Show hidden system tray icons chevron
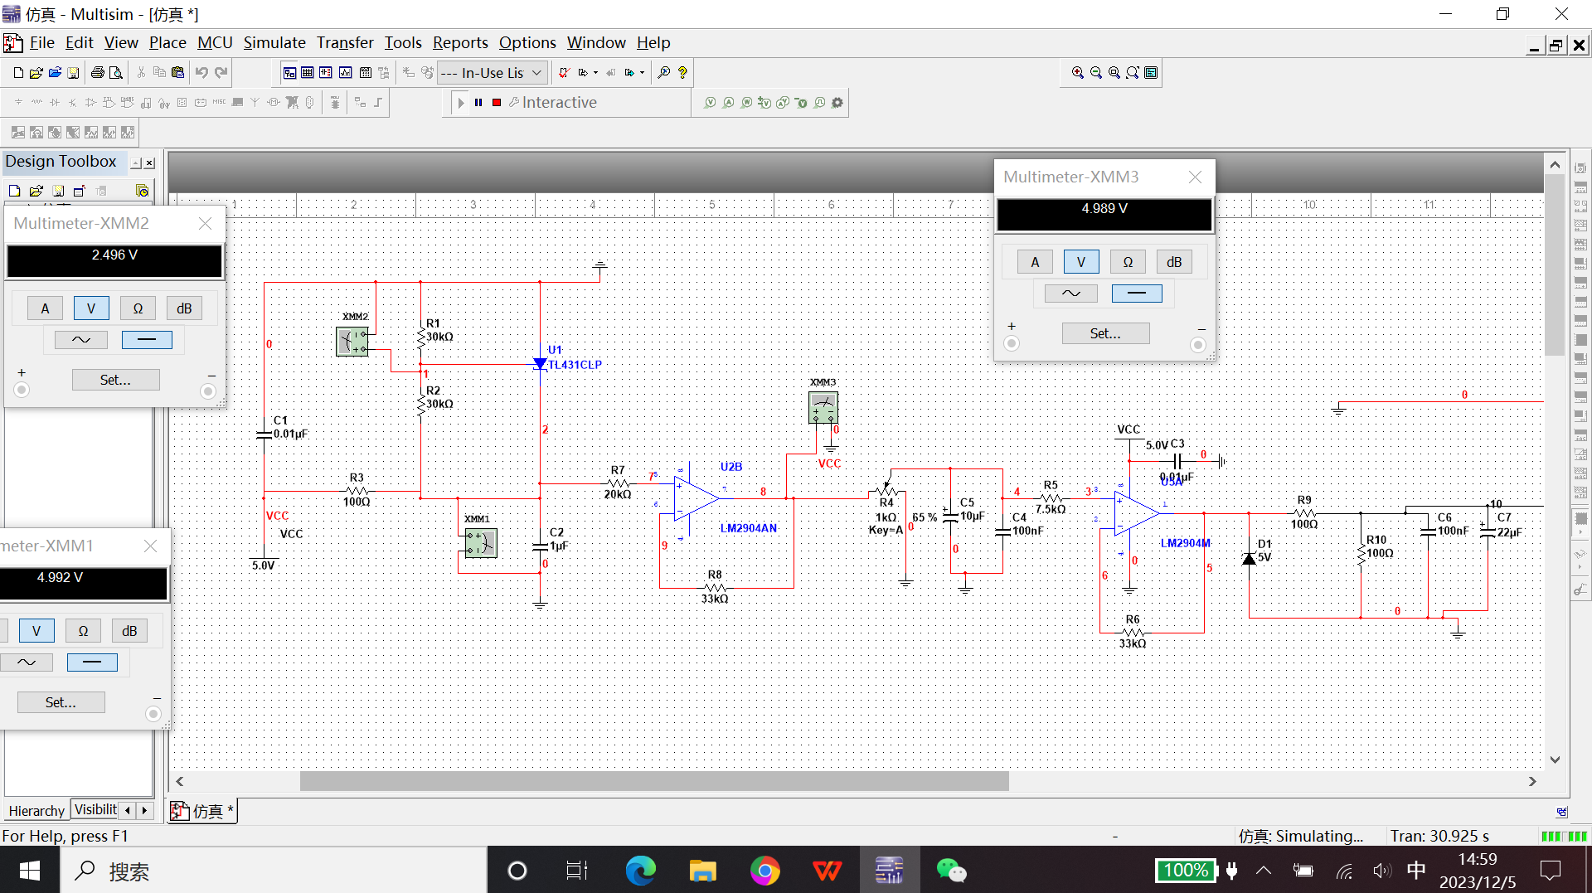 point(1264,871)
